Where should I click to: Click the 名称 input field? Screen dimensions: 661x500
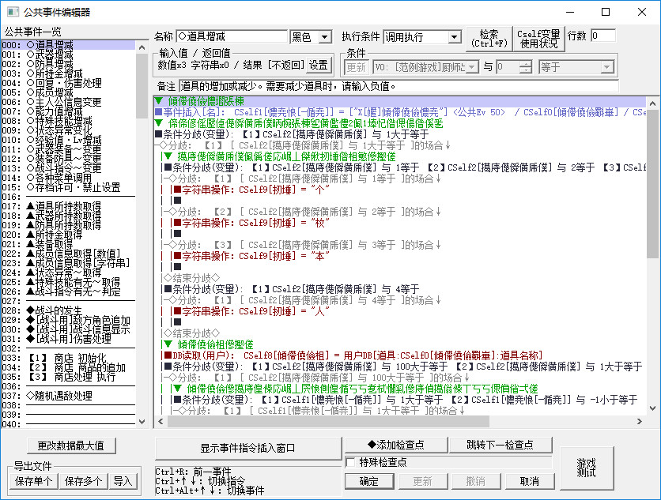(x=232, y=36)
